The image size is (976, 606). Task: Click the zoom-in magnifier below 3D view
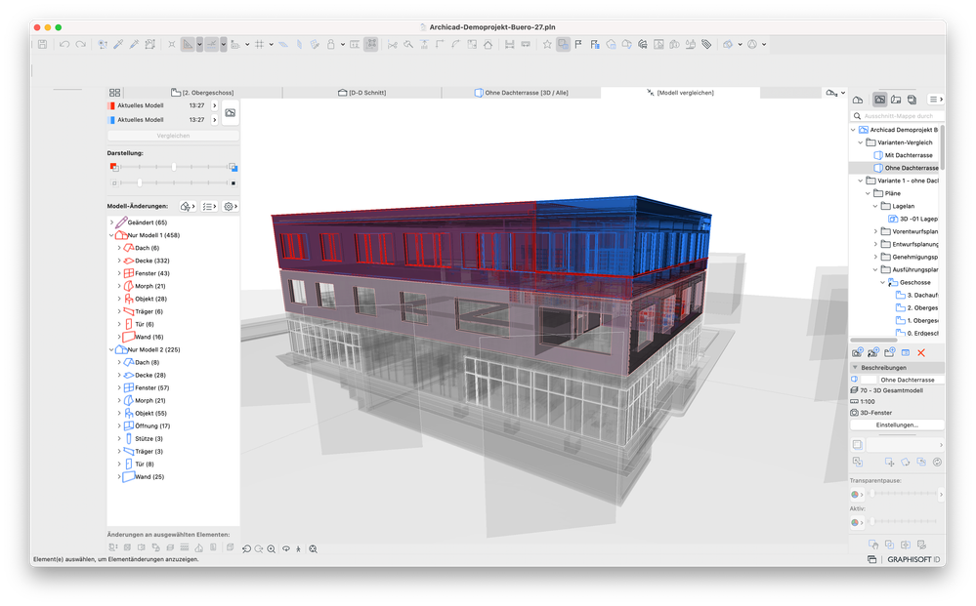(x=272, y=548)
